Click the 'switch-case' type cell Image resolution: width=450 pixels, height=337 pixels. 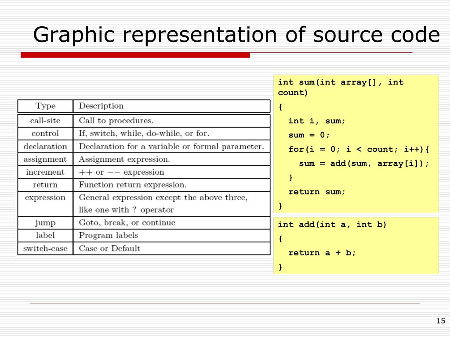[x=45, y=248]
